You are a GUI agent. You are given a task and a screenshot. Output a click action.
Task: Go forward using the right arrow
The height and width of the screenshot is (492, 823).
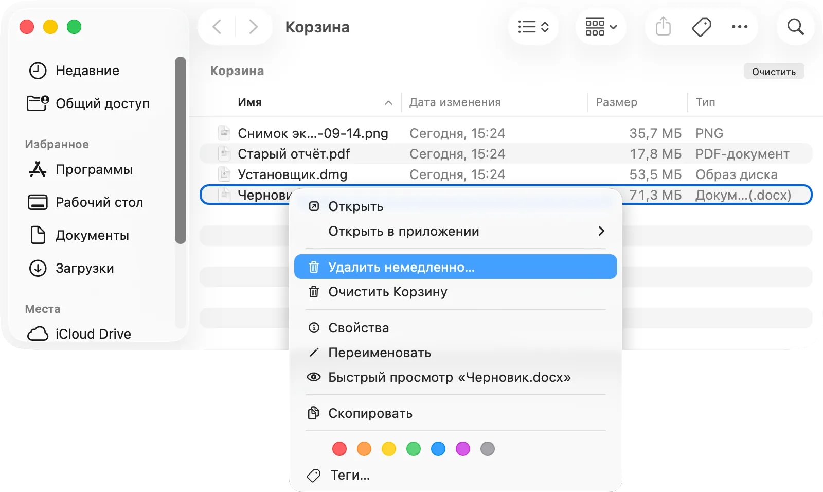[253, 27]
